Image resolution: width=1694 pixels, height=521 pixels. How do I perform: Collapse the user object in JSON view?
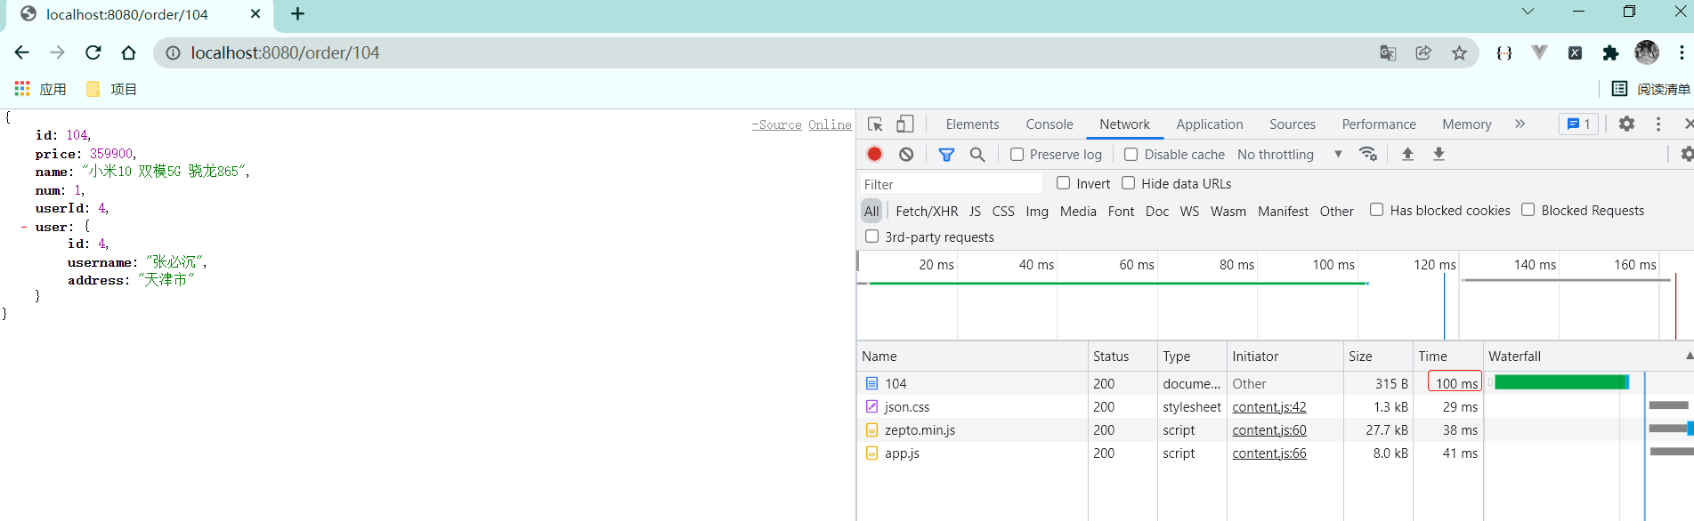[x=24, y=227]
